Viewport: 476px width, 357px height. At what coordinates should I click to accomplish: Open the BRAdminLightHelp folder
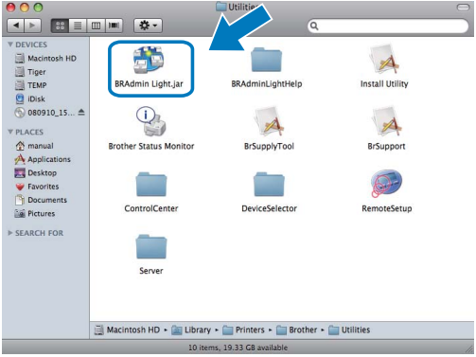(x=266, y=60)
